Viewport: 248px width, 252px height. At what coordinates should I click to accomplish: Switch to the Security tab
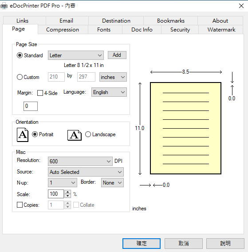180,30
